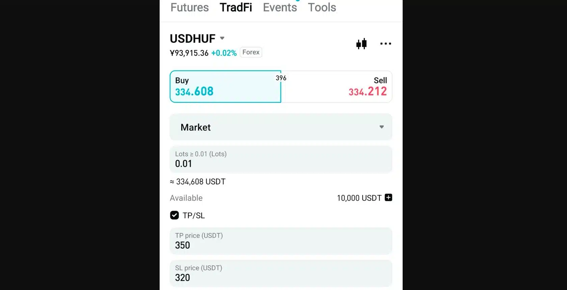Disable the TP/SL checkbox
The image size is (567, 290).
click(174, 215)
